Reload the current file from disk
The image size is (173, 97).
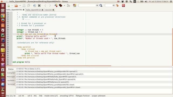[x=35, y=5]
